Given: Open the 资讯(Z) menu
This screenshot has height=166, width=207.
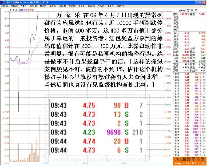Looking at the screenshot, I should [x=82, y=6].
